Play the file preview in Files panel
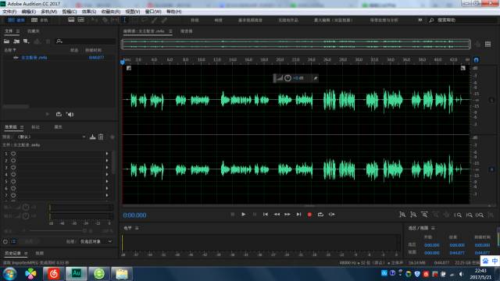Viewport: 500px width, 281px height. 48,114
